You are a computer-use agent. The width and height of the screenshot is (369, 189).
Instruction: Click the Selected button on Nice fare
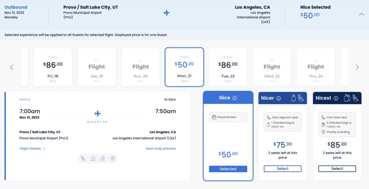[x=228, y=169]
